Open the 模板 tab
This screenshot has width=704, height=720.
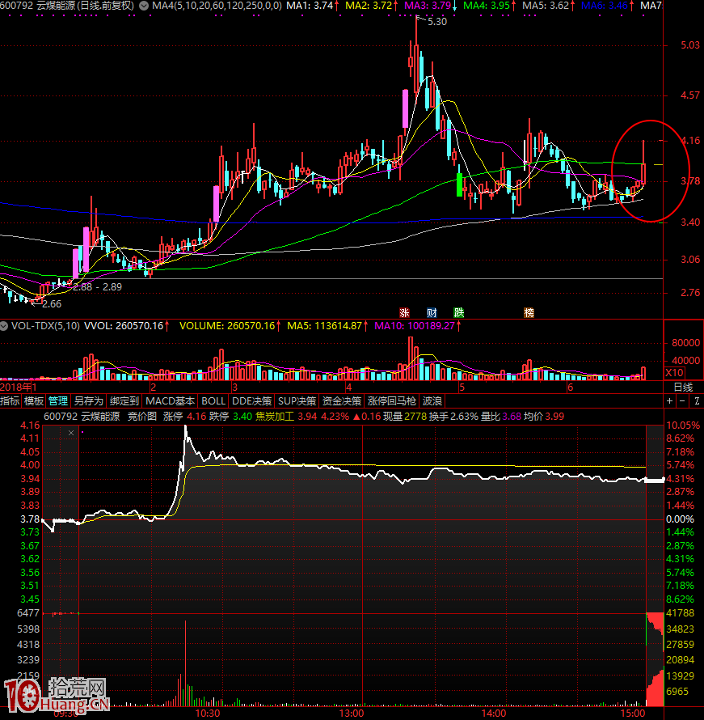[x=33, y=401]
